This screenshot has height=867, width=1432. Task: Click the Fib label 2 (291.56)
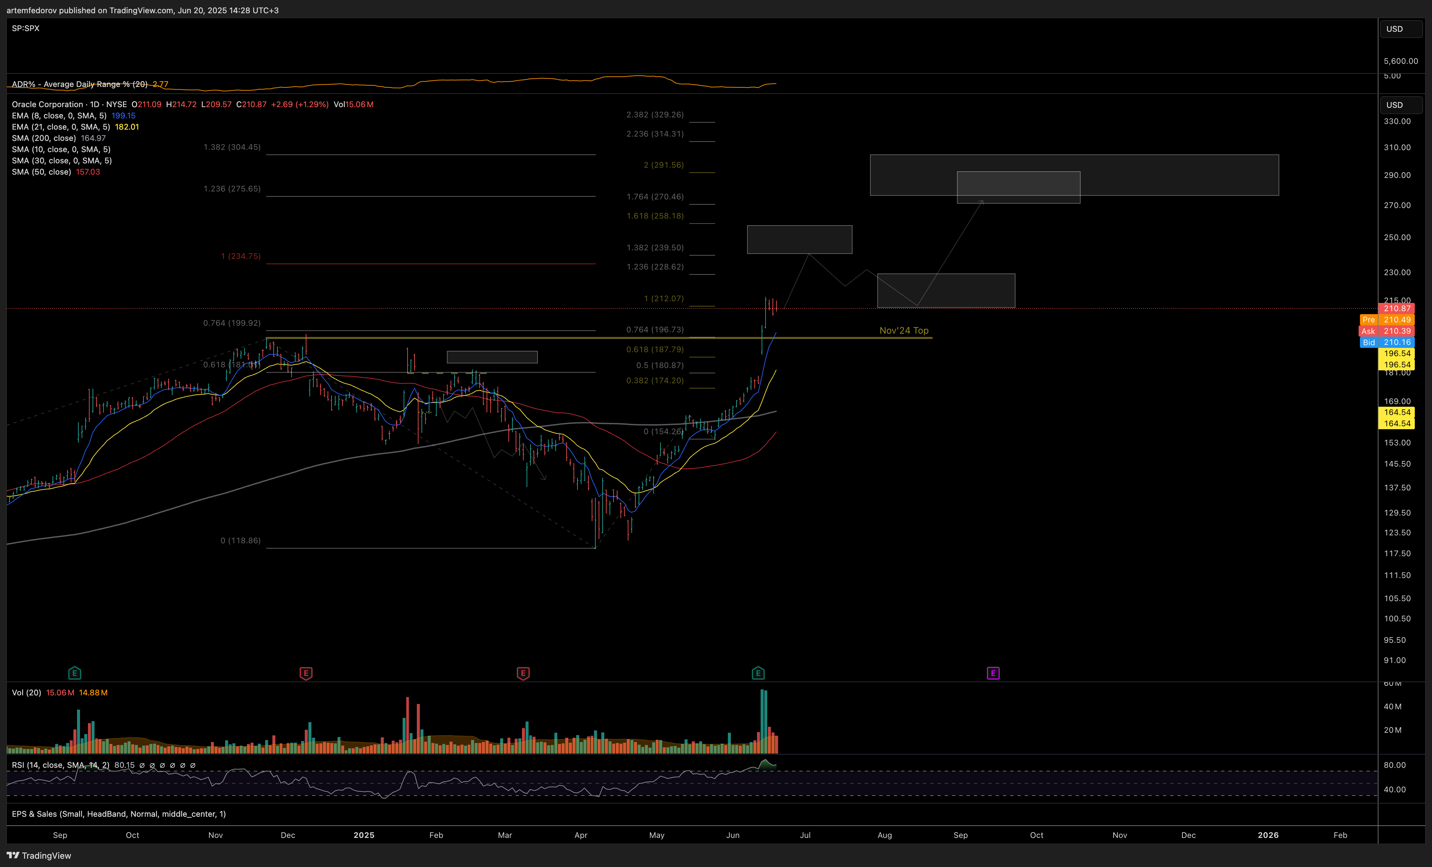point(664,165)
